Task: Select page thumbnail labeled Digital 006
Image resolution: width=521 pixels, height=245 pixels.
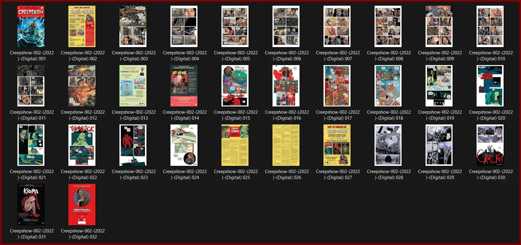Action: click(286, 26)
